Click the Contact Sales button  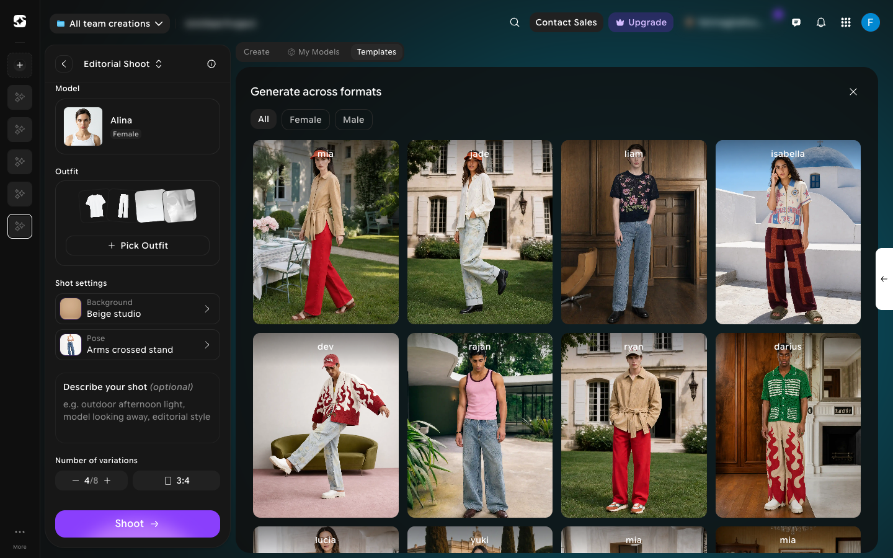tap(566, 22)
